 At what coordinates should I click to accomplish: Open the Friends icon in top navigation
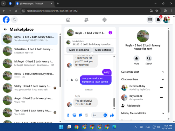(x=86, y=20)
